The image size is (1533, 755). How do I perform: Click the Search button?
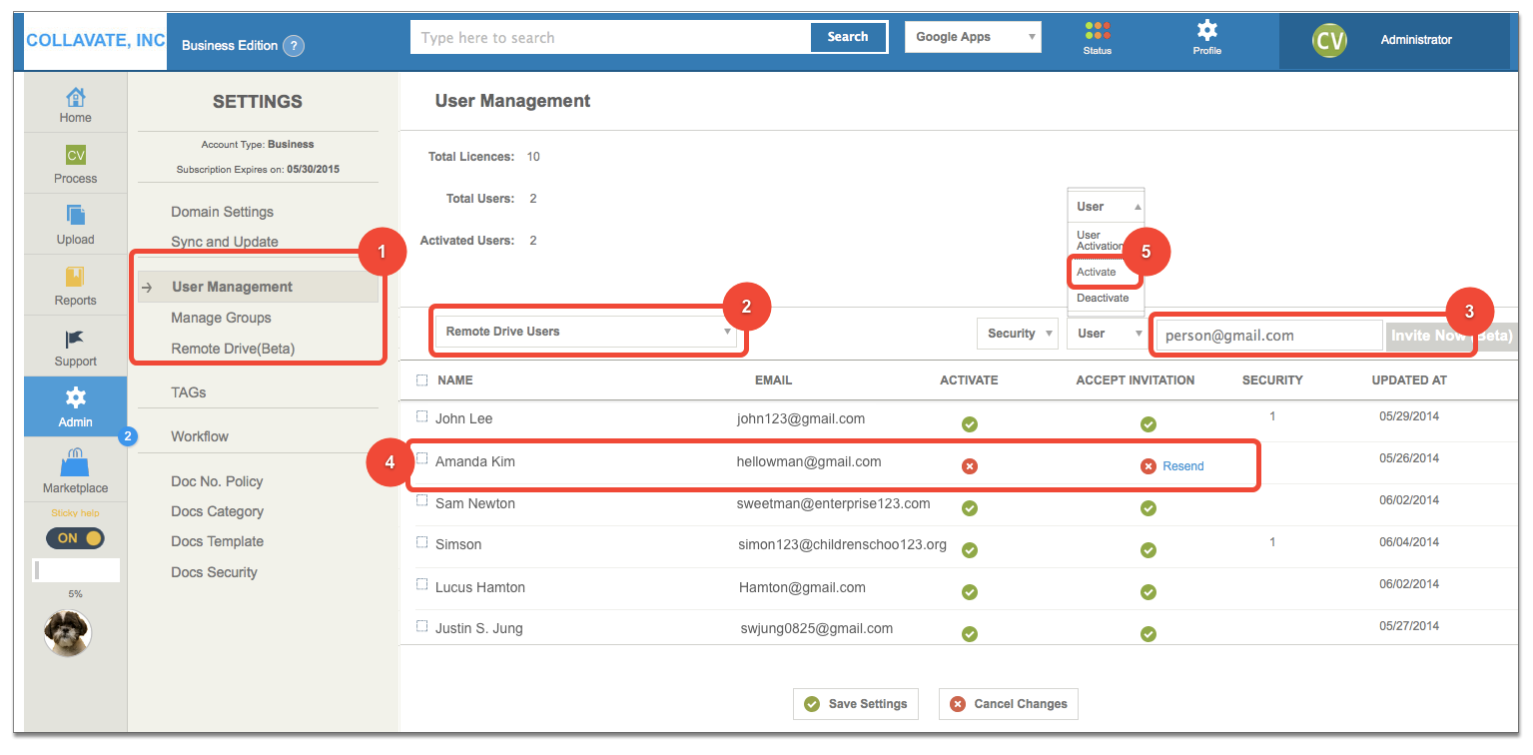pos(848,37)
